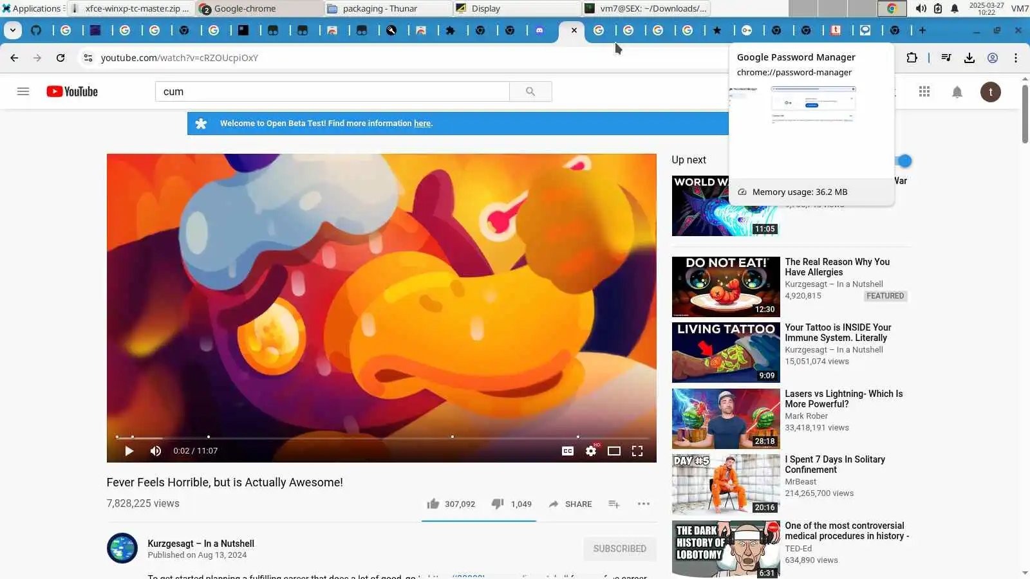Switch to the Discord tab

coord(539,30)
